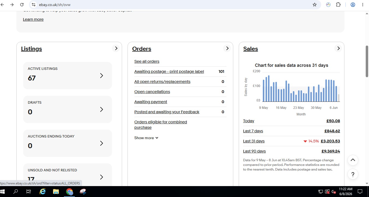Bookmark this page with the star icon
The width and height of the screenshot is (369, 197).
(315, 5)
